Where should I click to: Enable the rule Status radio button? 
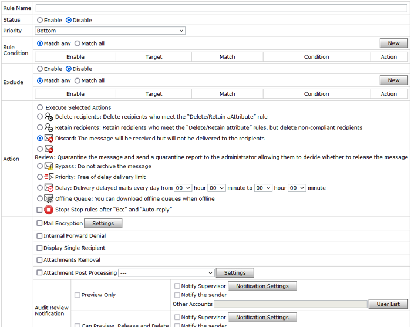40,20
